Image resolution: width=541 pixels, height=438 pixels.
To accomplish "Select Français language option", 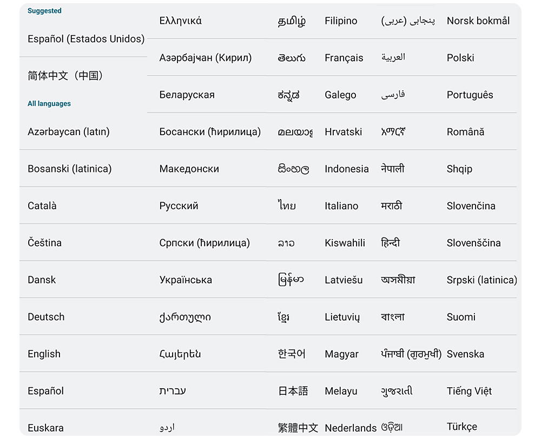I will 344,58.
